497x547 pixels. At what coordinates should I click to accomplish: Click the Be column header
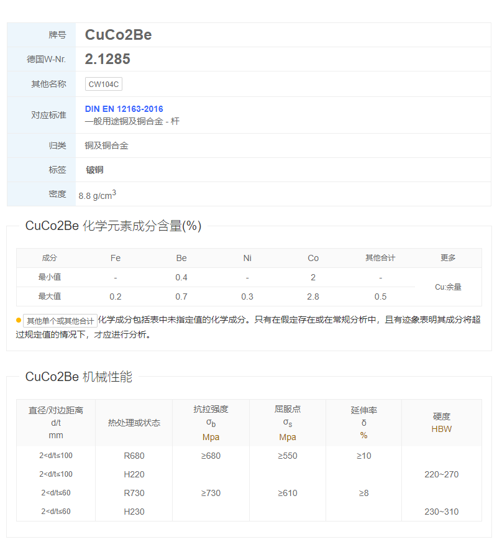[181, 258]
